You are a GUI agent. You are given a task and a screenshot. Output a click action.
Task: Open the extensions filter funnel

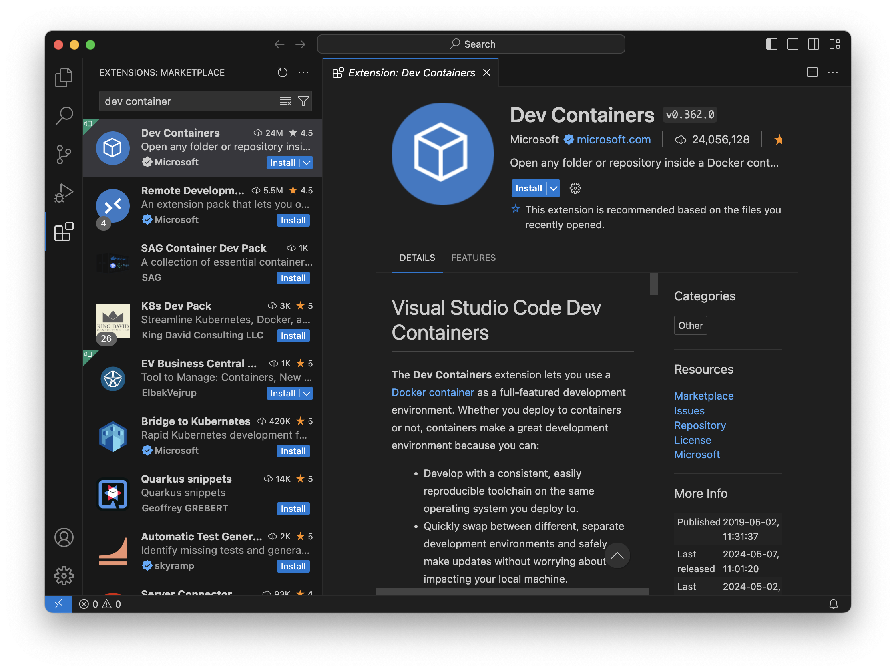tap(303, 101)
